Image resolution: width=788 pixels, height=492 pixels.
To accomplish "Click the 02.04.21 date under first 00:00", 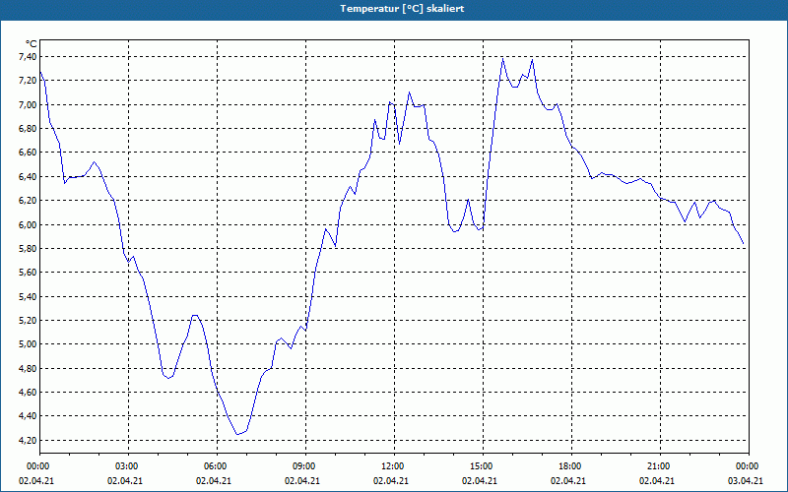I will (x=36, y=480).
